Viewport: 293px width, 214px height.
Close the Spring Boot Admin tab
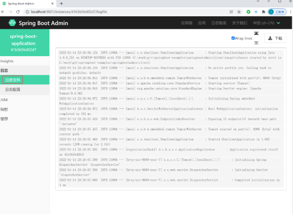tap(53, 4)
